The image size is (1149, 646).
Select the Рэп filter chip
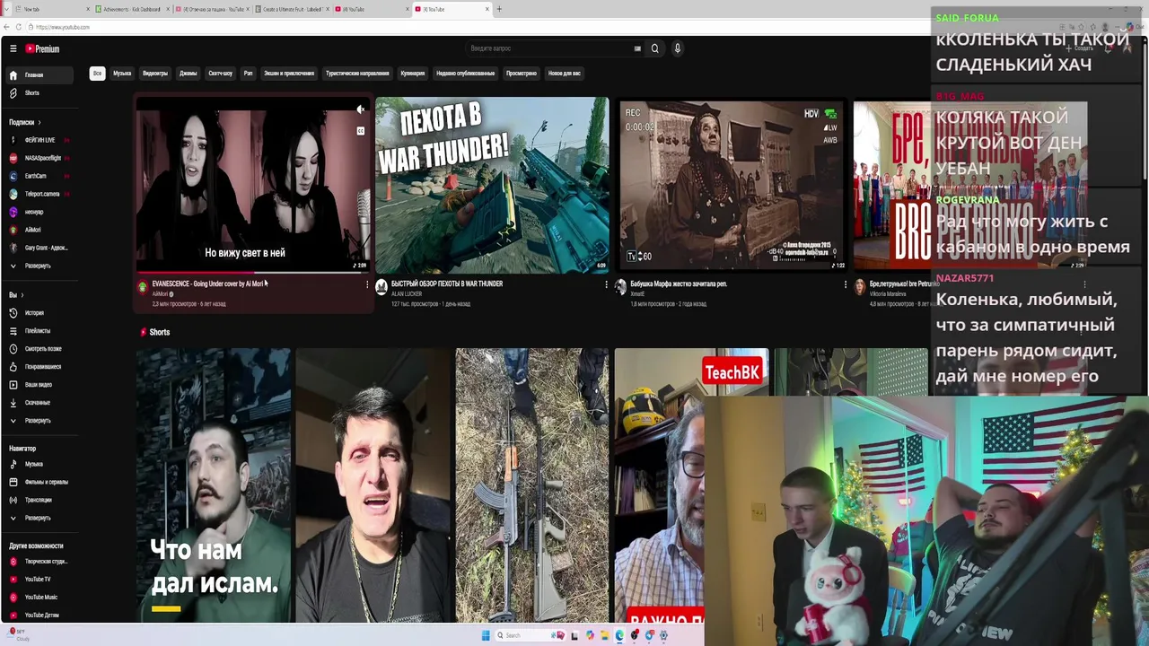[x=249, y=74]
